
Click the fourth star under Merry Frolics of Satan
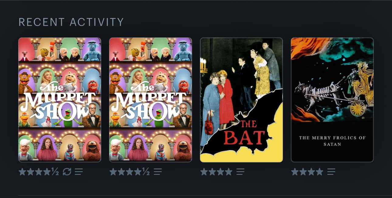[x=319, y=172]
